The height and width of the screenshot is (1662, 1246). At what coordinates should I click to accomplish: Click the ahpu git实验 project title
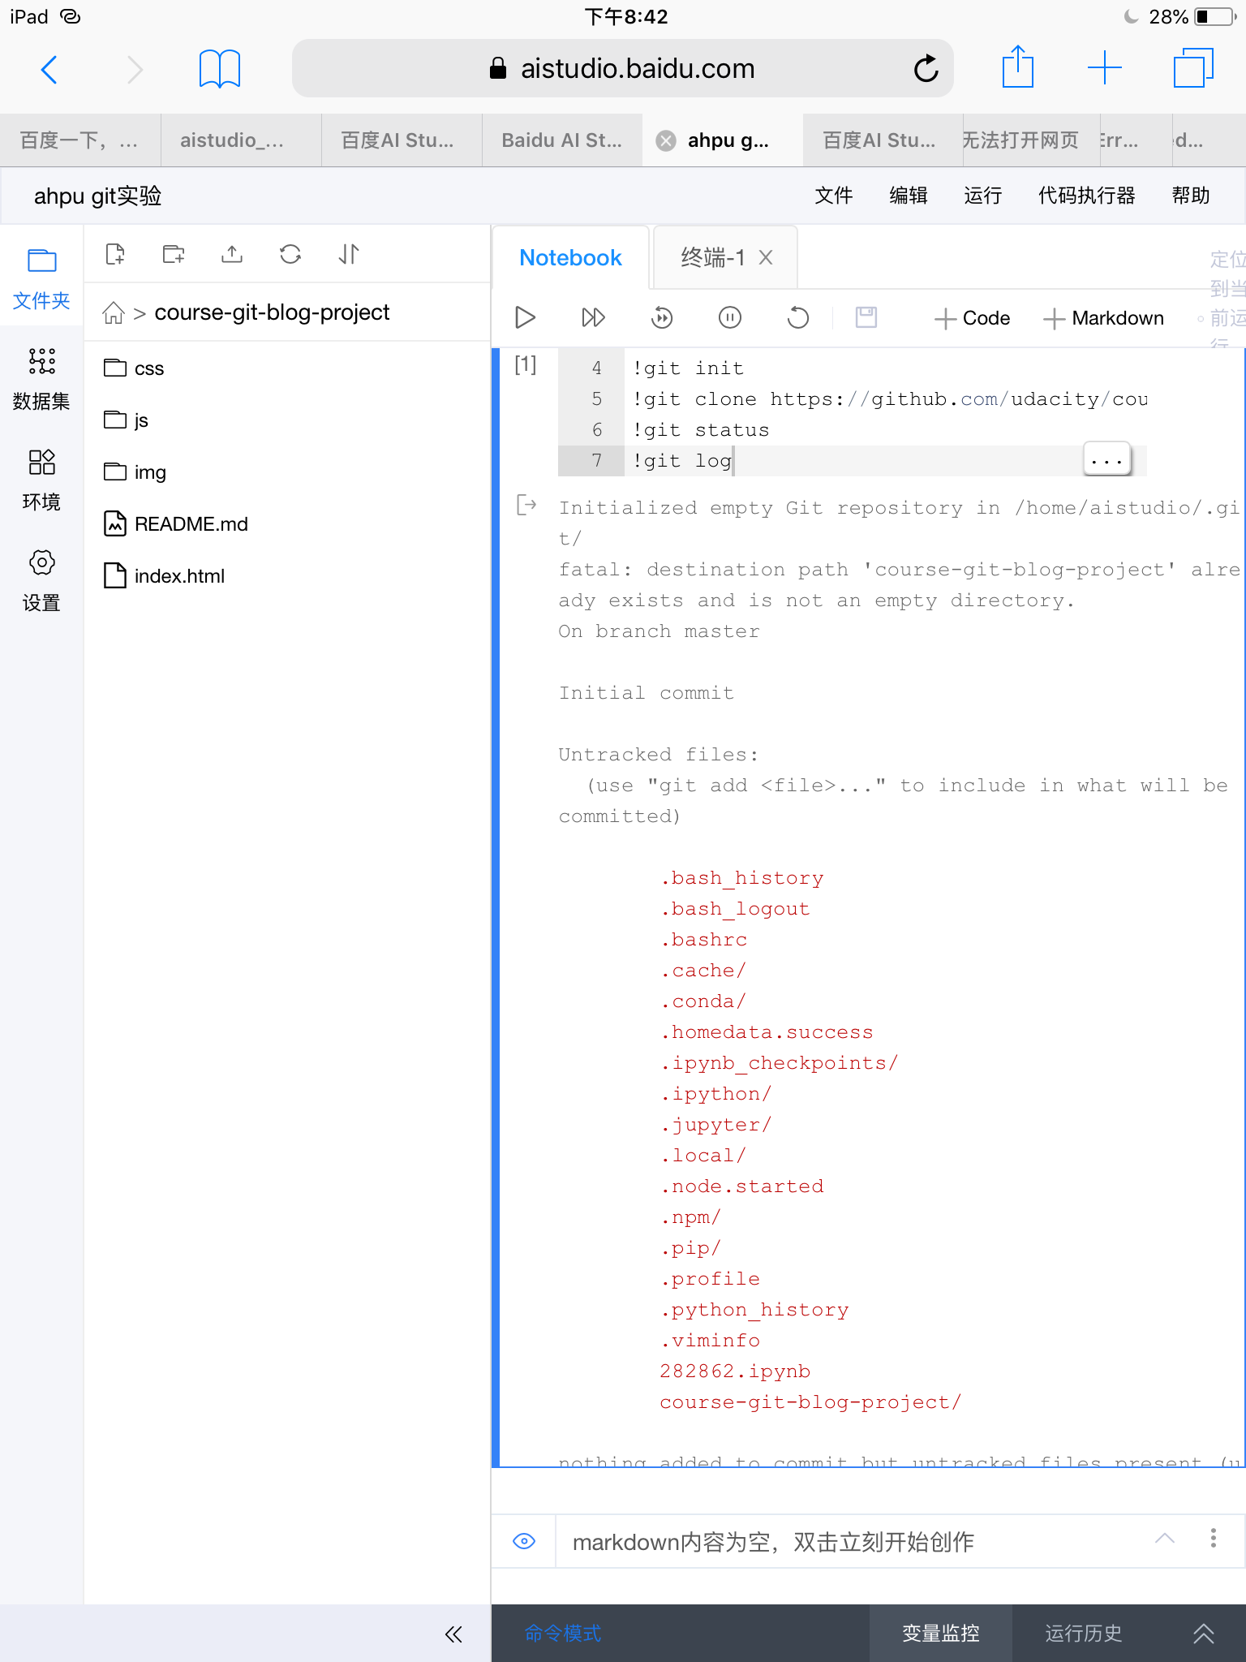[97, 196]
